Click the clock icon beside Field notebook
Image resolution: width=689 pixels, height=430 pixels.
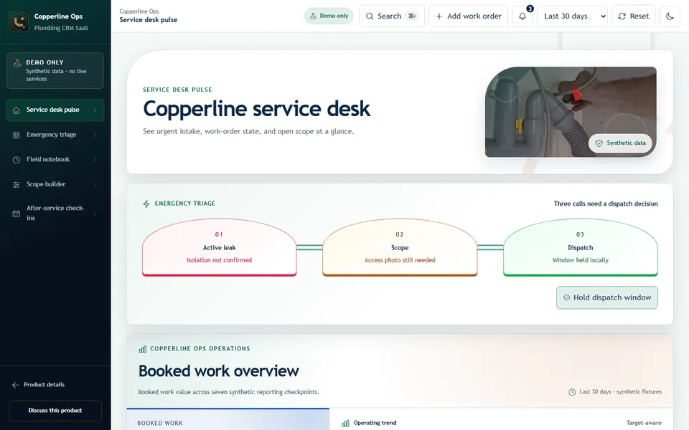[17, 160]
